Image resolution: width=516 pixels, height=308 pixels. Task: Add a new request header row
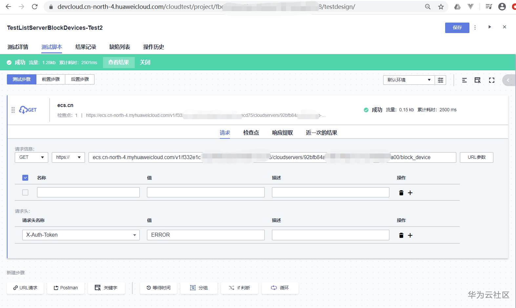(x=410, y=235)
